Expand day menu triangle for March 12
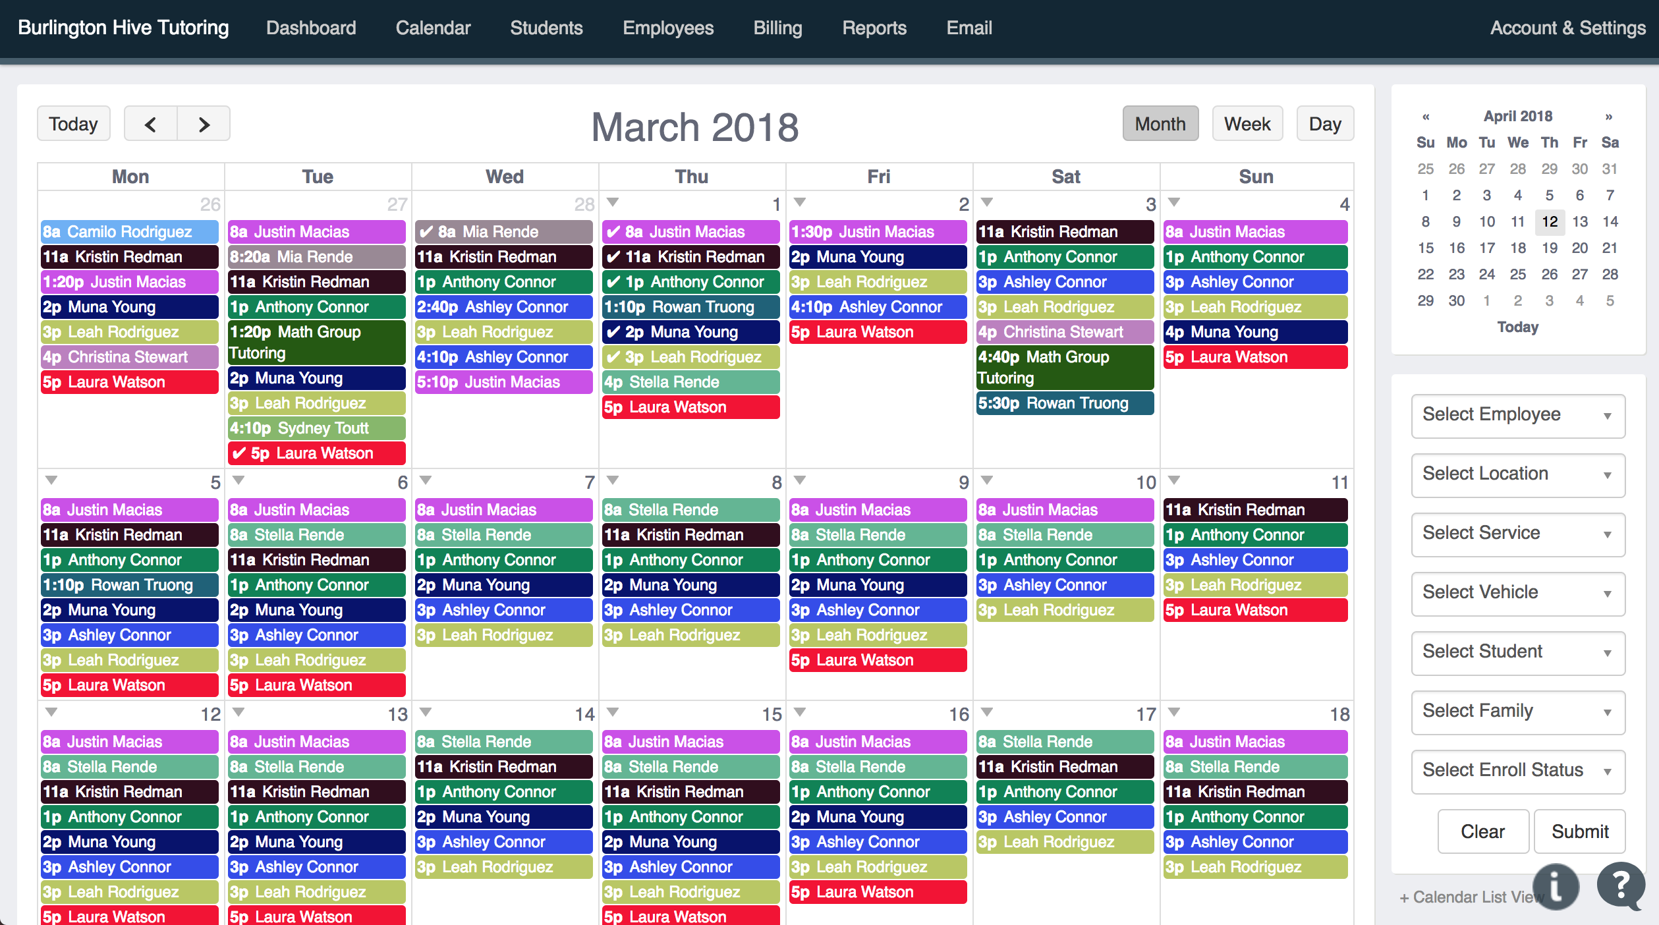1659x925 pixels. (51, 712)
